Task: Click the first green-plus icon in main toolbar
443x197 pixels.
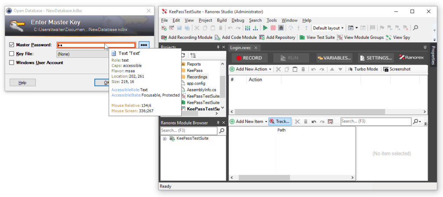Action: [x=164, y=28]
